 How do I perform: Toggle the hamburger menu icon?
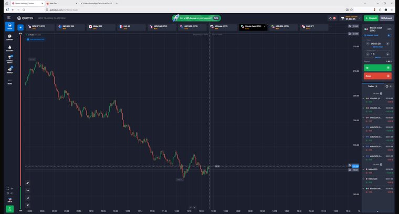(x=9, y=18)
